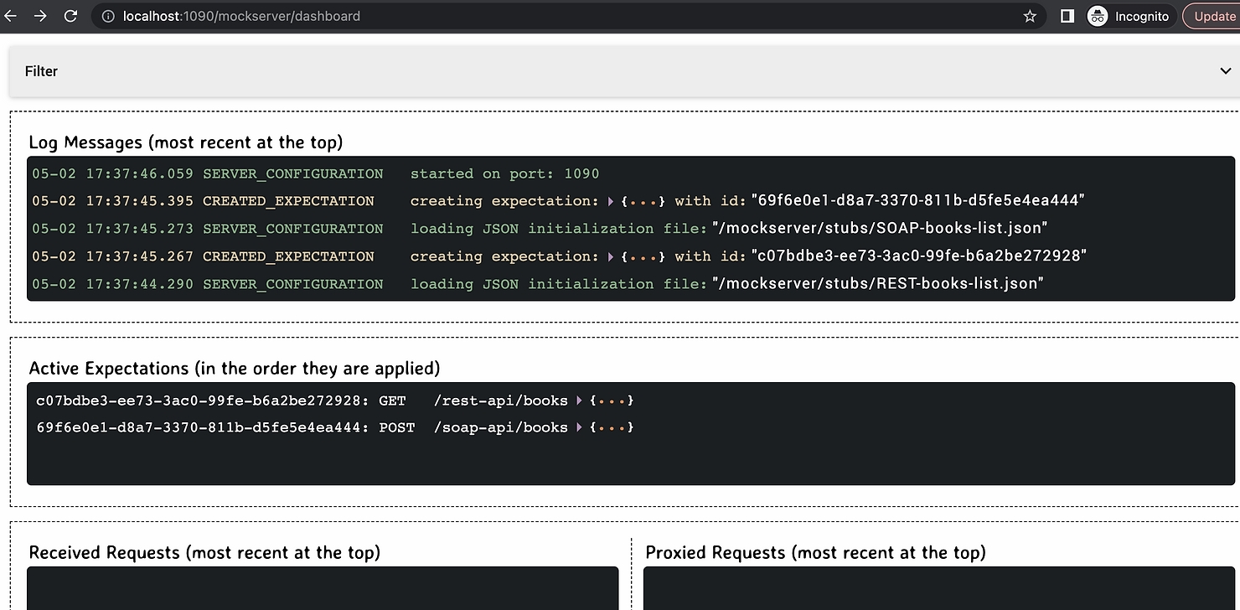Open the browser side panel icon
Viewport: 1240px width, 610px height.
tap(1067, 16)
